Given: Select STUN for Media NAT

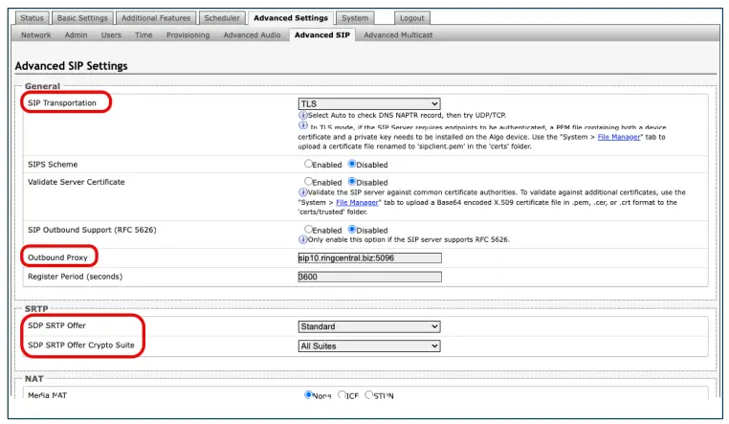Looking at the screenshot, I should point(368,394).
